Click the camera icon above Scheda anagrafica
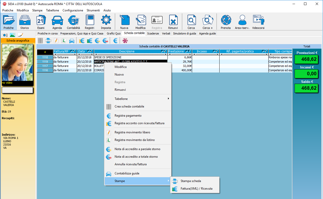 pos(5,35)
